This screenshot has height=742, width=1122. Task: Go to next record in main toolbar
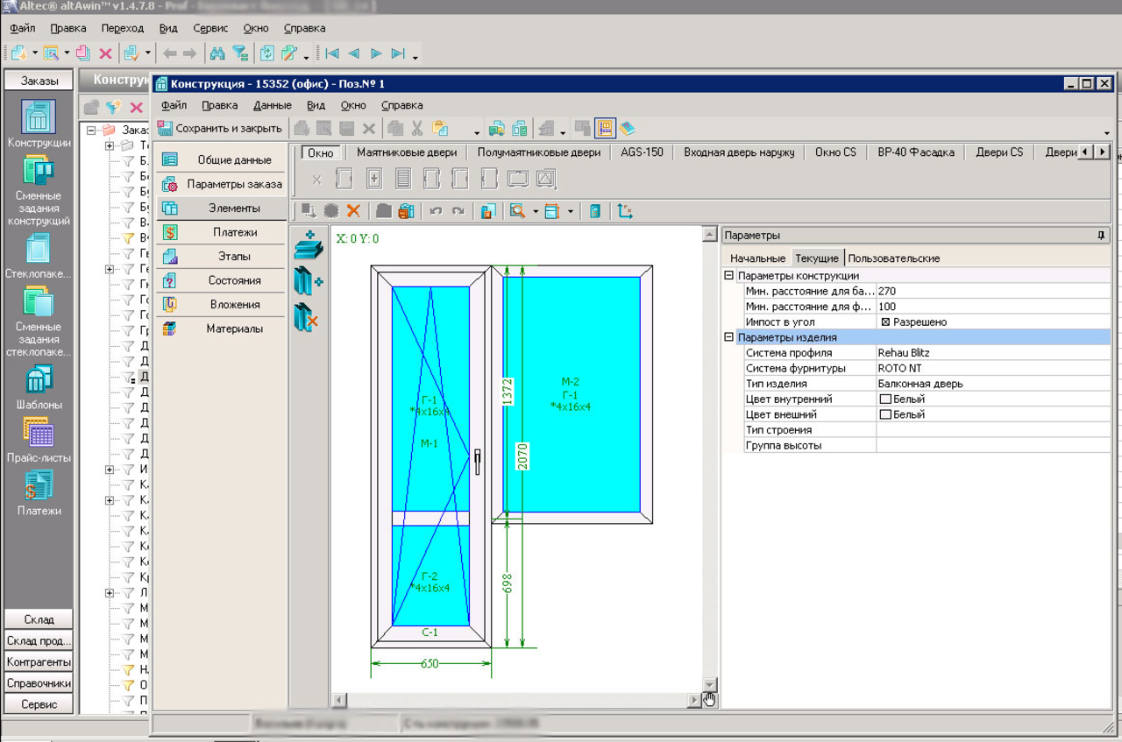(x=376, y=53)
